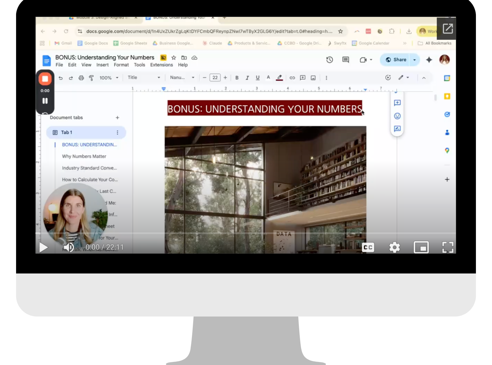
Task: Open the Format menu
Action: pyautogui.click(x=121, y=65)
